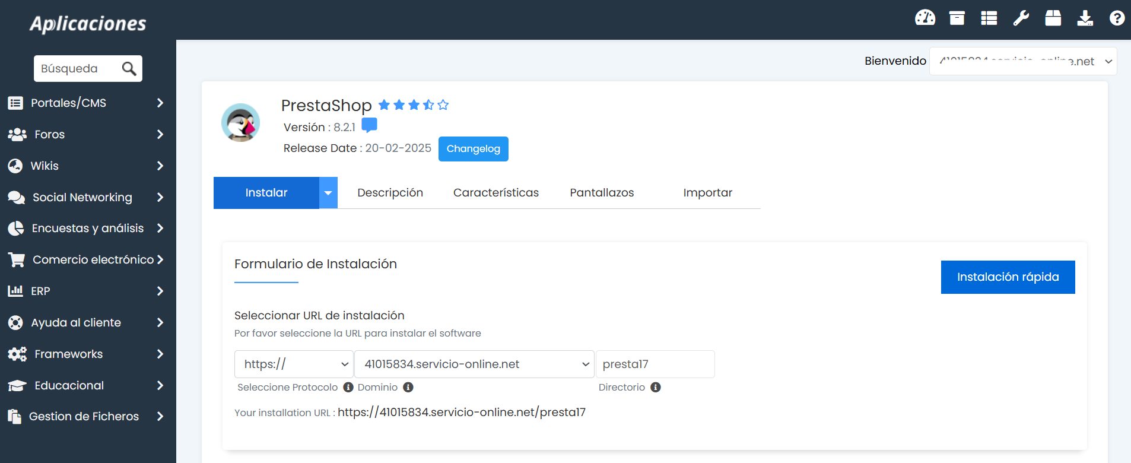Viewport: 1131px width, 463px height.
Task: Expand Social Networking category chevron
Action: (160, 197)
